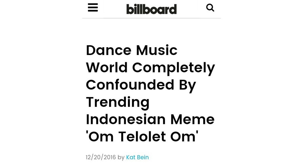Click the word "Confounded" in the title
The width and height of the screenshot is (304, 163).
[x=130, y=85]
